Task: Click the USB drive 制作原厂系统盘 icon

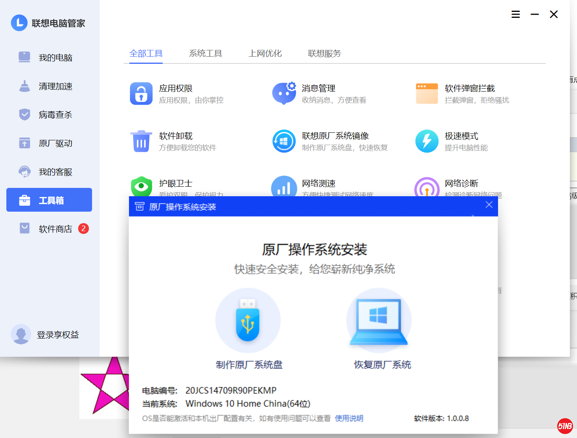Action: click(248, 320)
